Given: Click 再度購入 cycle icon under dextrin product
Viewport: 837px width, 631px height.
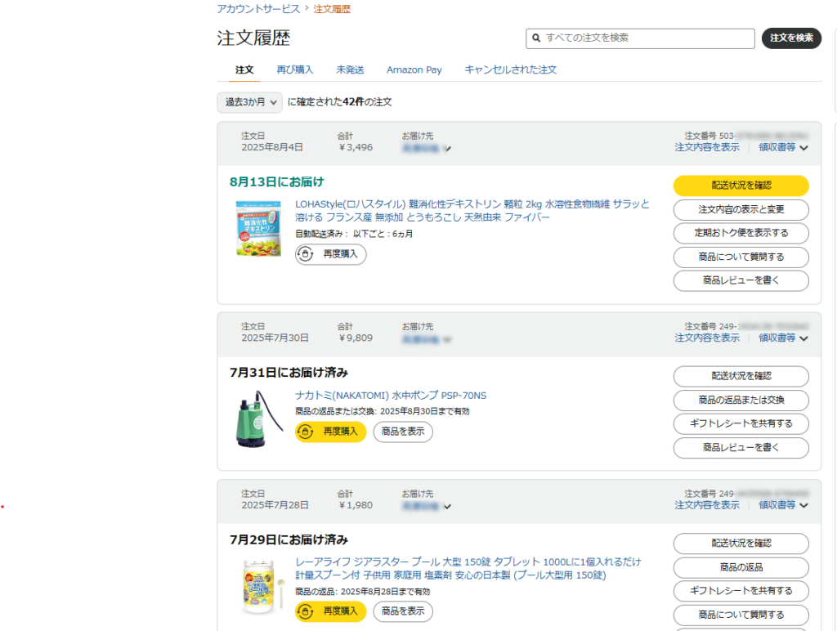Looking at the screenshot, I should 305,254.
